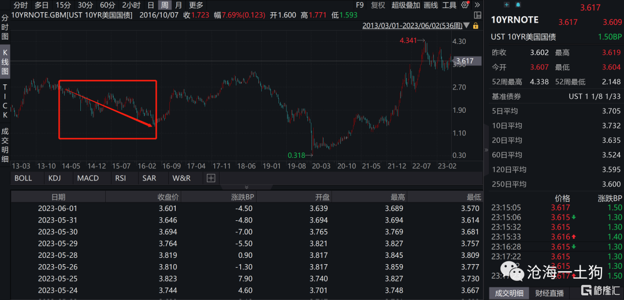Click the 开盘 column header
Image resolution: width=624 pixels, height=300 pixels.
tap(294, 197)
